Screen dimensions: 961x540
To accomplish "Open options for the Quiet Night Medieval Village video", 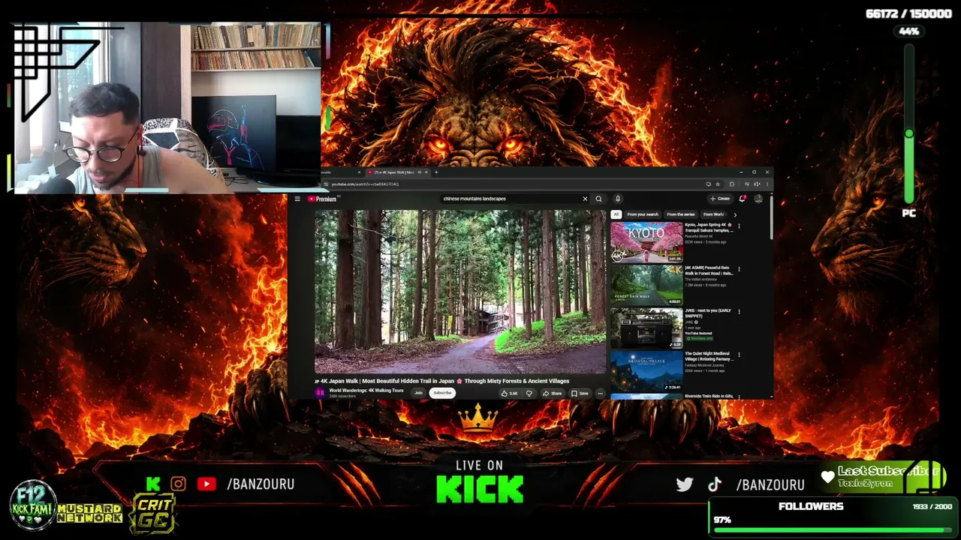I will [739, 354].
